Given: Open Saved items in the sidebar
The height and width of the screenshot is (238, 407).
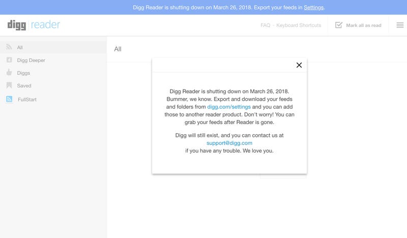Looking at the screenshot, I should pyautogui.click(x=24, y=85).
